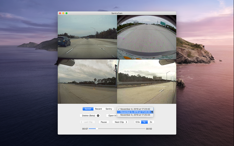Choose the November 4, 2019 at 17:24:43 clip
234x146 pixels.
click(135, 112)
